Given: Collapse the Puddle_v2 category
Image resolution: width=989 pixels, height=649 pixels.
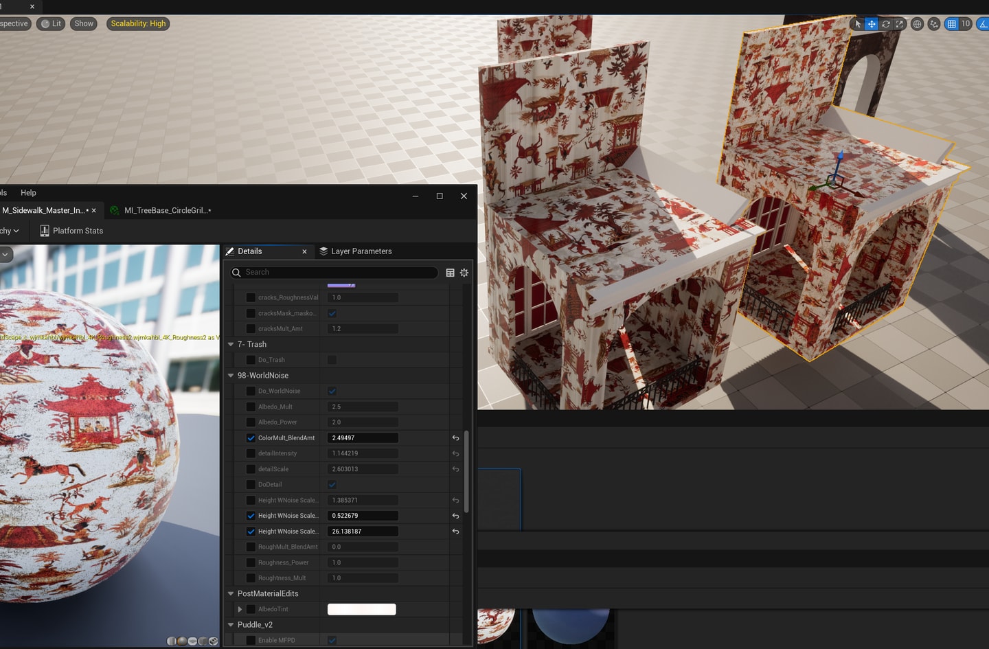Looking at the screenshot, I should tap(231, 625).
